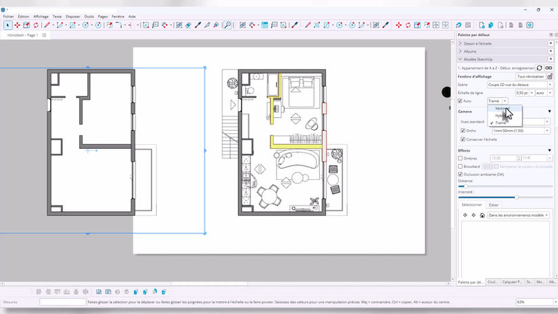Open the Dans les environnements modèle dropdown
The height and width of the screenshot is (314, 558).
click(x=518, y=215)
